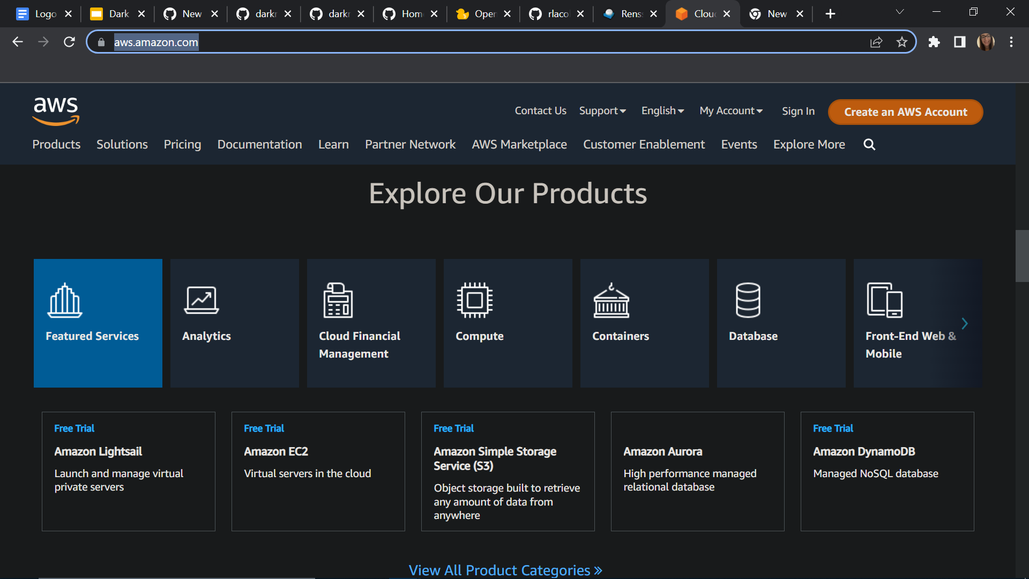Open the AWS site search magnifier
The image size is (1029, 579).
point(869,144)
